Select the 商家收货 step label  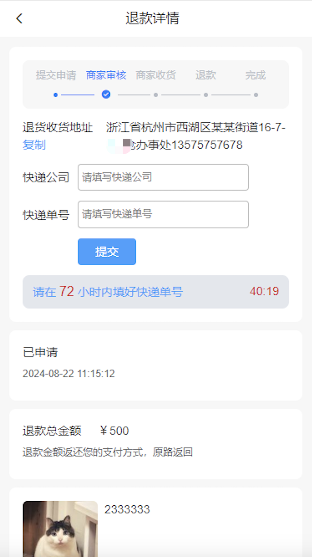pos(156,75)
